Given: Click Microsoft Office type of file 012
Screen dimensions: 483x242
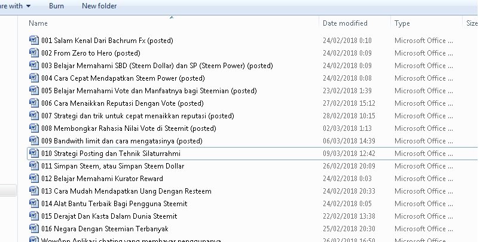Looking at the screenshot, I should click(424, 179).
